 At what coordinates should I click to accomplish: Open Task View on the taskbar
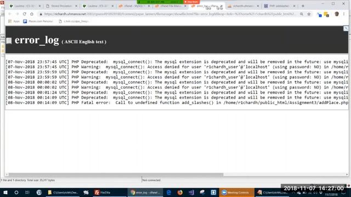tap(27, 193)
